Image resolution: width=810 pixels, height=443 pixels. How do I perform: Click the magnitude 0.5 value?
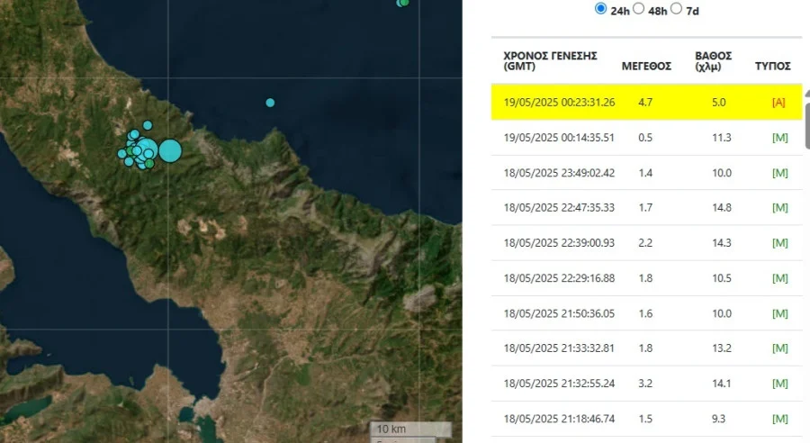645,138
